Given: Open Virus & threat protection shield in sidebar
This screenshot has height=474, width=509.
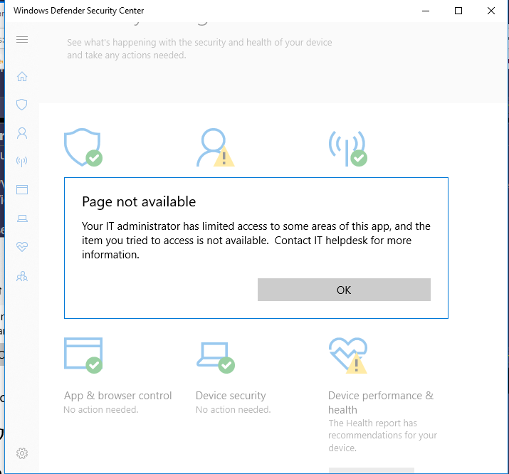Looking at the screenshot, I should [22, 105].
